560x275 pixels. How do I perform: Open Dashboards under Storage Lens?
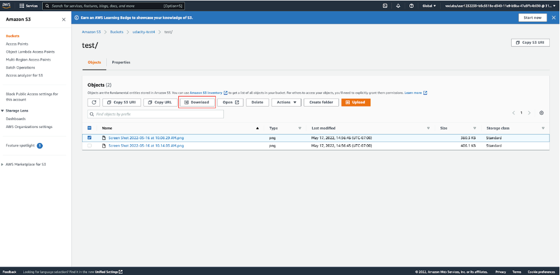16,119
